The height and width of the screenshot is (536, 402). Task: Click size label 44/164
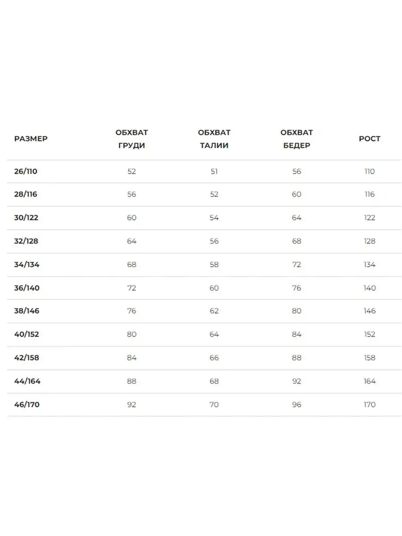(x=27, y=381)
